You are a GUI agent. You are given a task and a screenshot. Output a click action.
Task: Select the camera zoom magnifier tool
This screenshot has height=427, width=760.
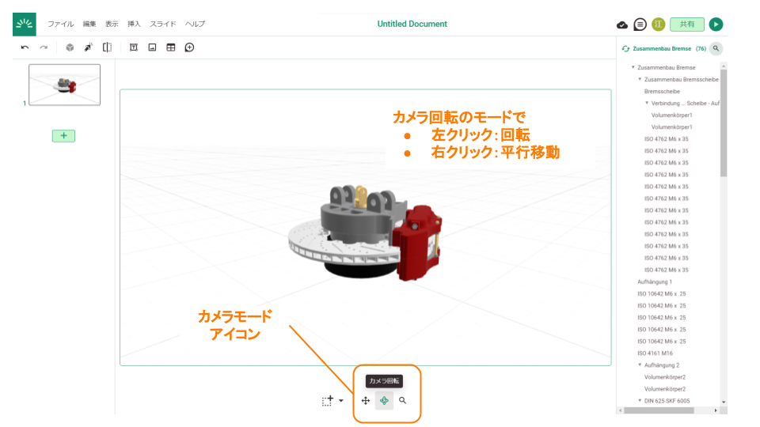[402, 400]
